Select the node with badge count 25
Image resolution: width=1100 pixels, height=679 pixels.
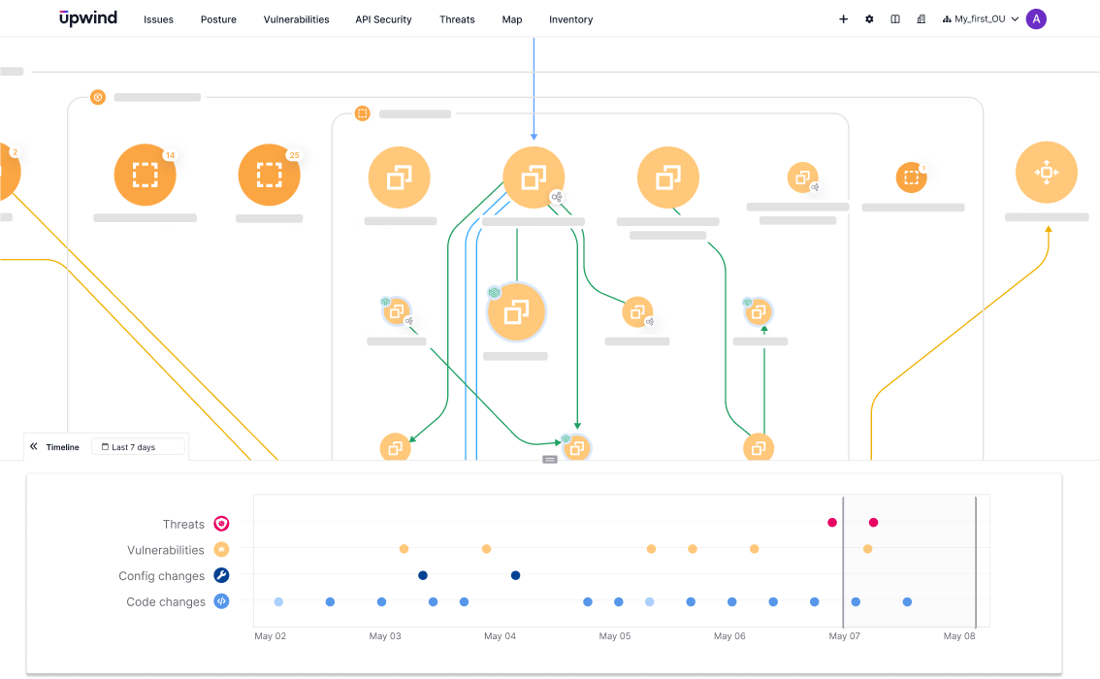[269, 175]
